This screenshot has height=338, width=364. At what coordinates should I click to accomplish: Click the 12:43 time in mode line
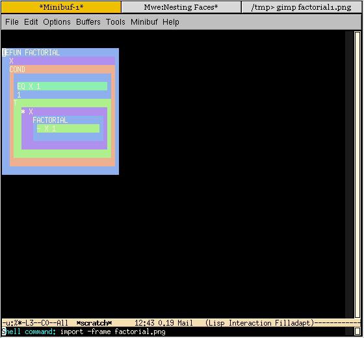(144, 323)
